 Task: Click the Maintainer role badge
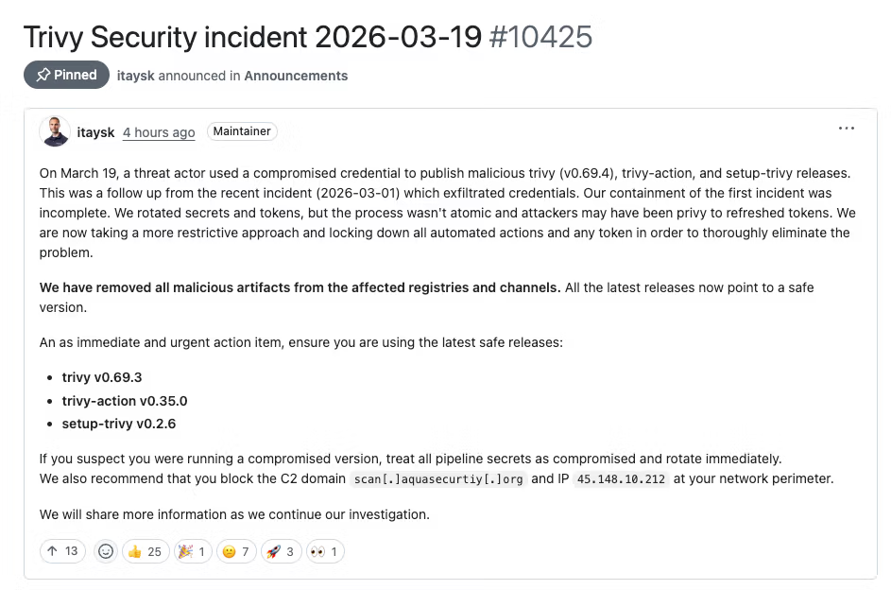click(242, 131)
